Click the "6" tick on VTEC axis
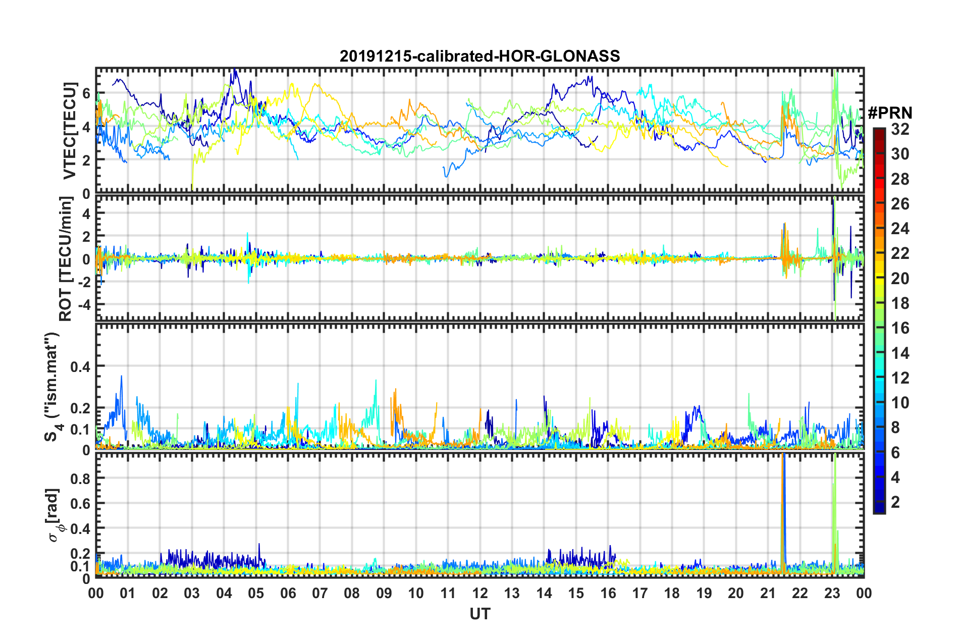960x642 pixels. pyautogui.click(x=86, y=93)
